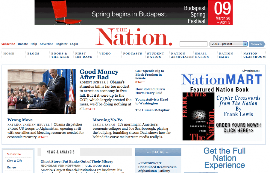Click the Register link
This screenshot has width=270, height=173.
[61, 44]
